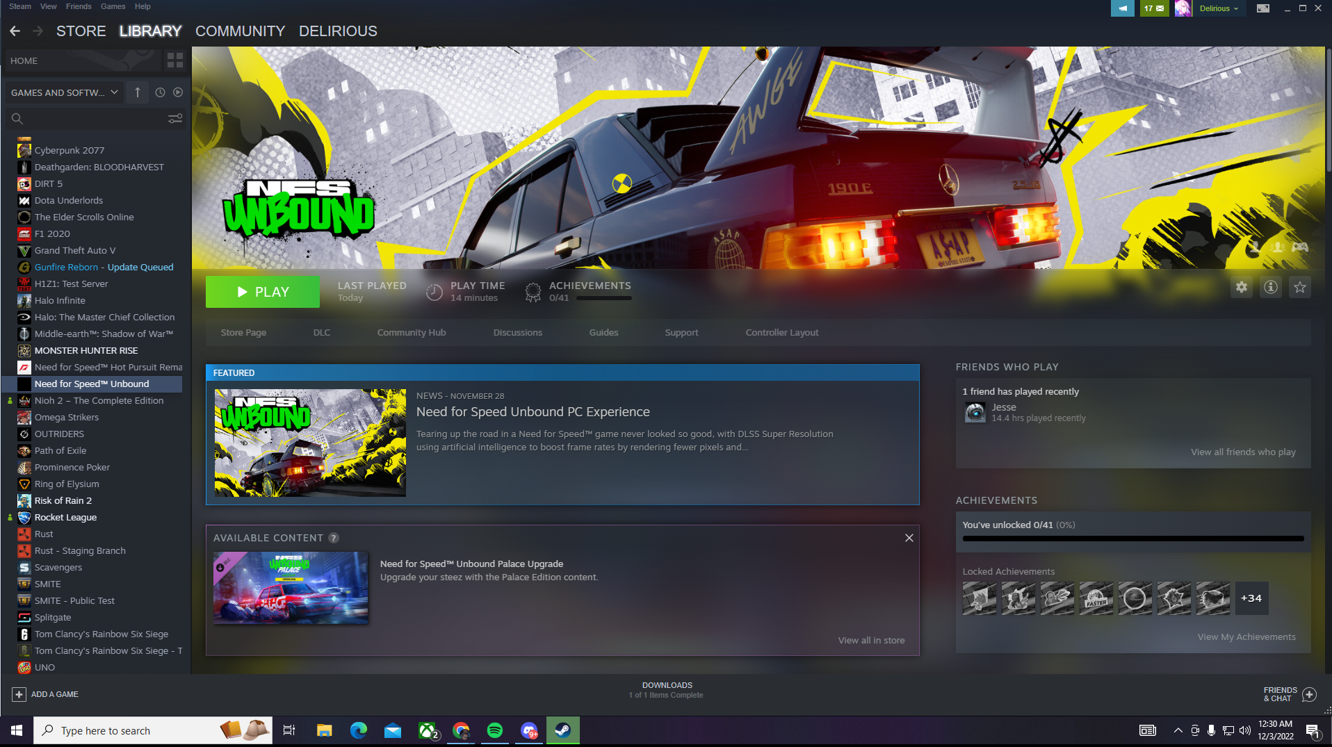Open Jesse's friend avatar
Image resolution: width=1332 pixels, height=747 pixels.
(975, 413)
